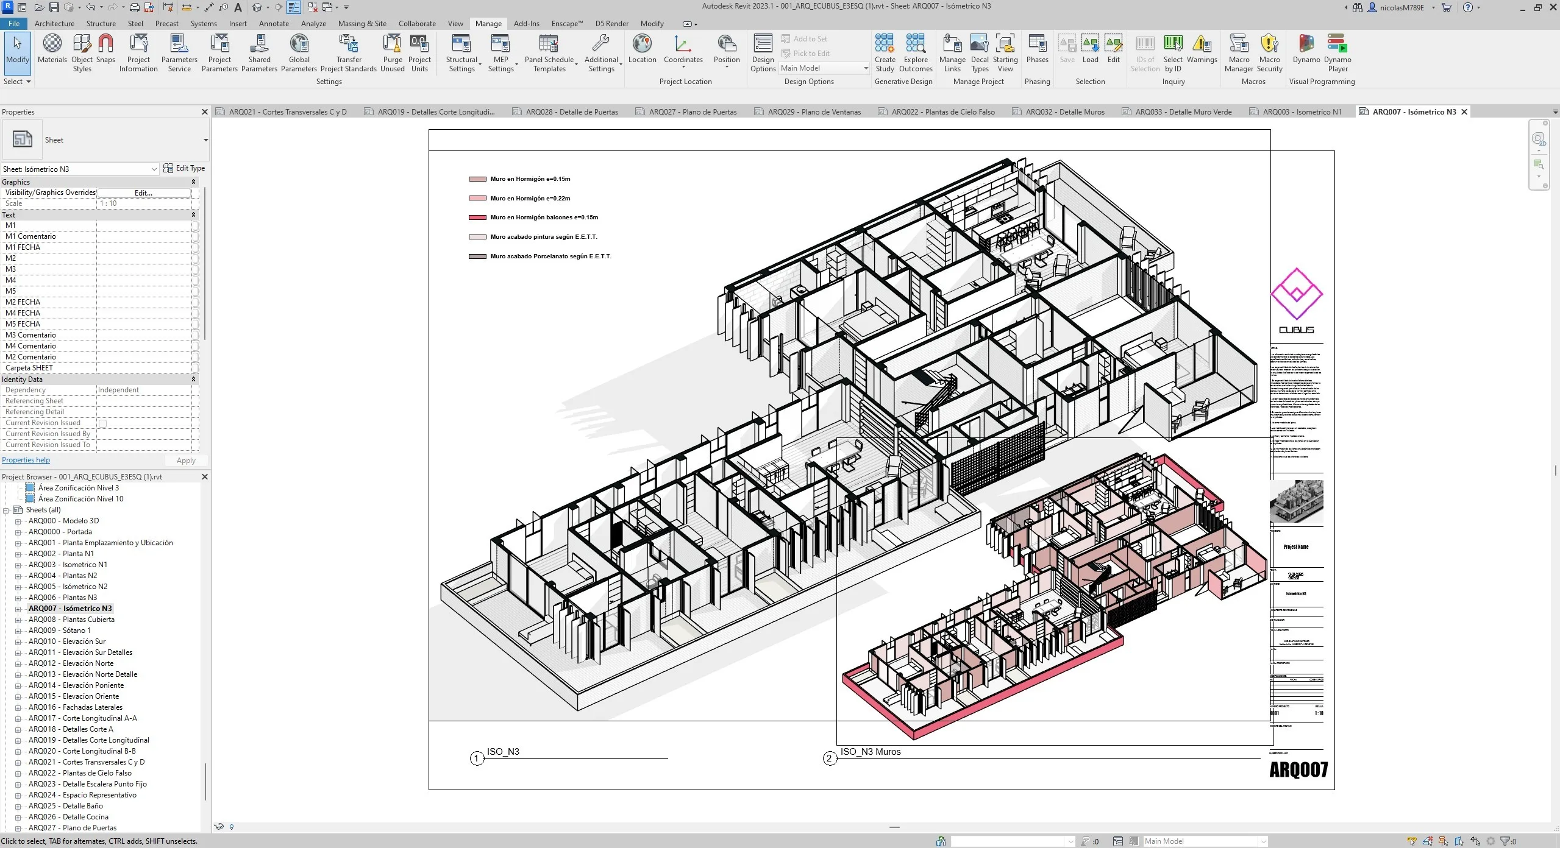Open MEP Settings dropdown
The image size is (1560, 848).
click(x=502, y=53)
